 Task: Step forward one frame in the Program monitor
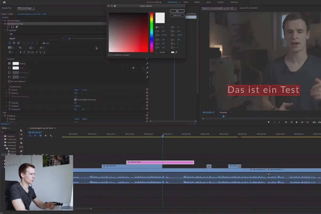(302, 122)
